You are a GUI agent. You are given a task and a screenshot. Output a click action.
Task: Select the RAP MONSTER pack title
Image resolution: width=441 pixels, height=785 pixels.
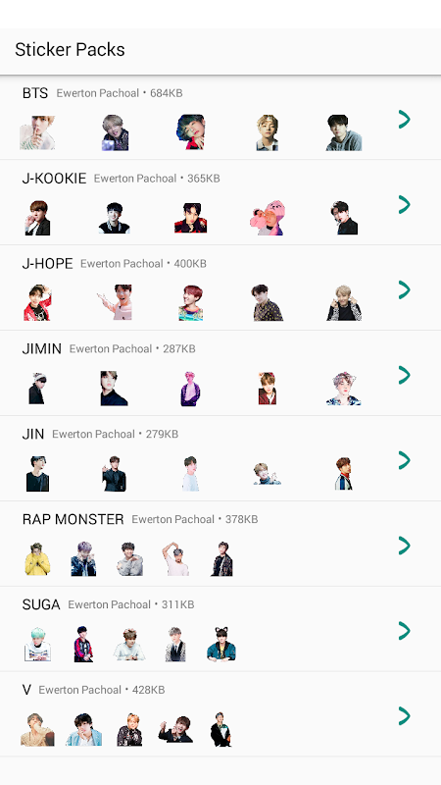[73, 519]
